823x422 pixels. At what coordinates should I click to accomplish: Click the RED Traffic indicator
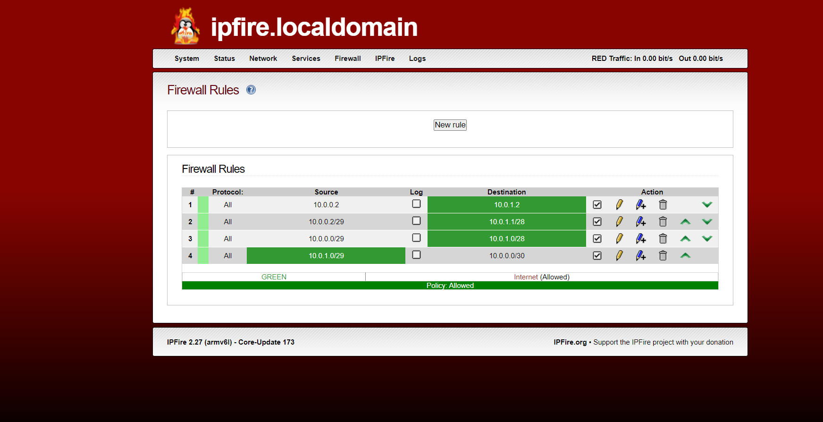(x=657, y=59)
